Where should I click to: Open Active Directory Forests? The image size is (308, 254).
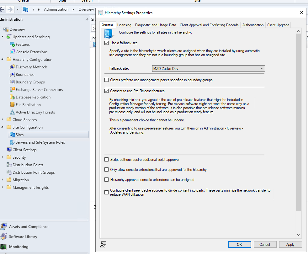click(35, 112)
